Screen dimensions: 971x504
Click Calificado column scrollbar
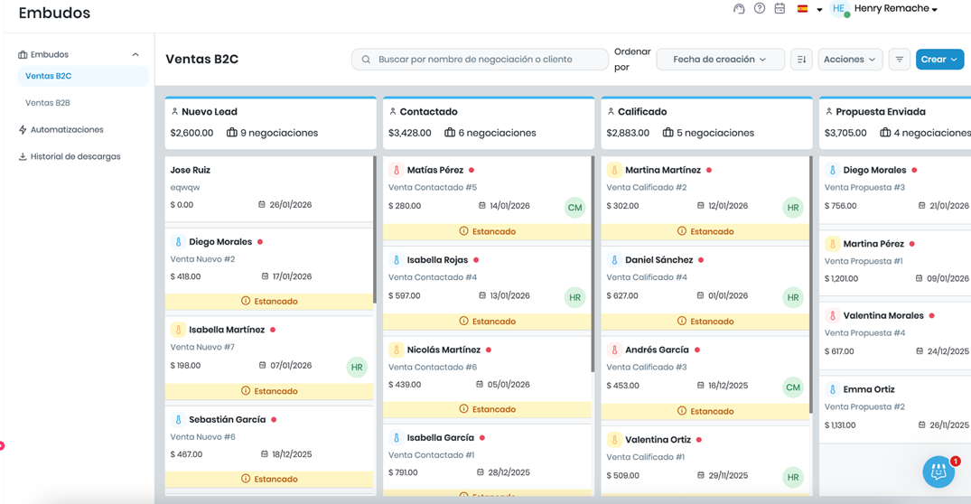810,285
